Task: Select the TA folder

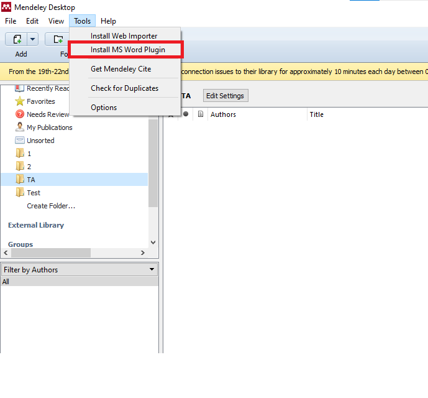Action: pos(75,180)
